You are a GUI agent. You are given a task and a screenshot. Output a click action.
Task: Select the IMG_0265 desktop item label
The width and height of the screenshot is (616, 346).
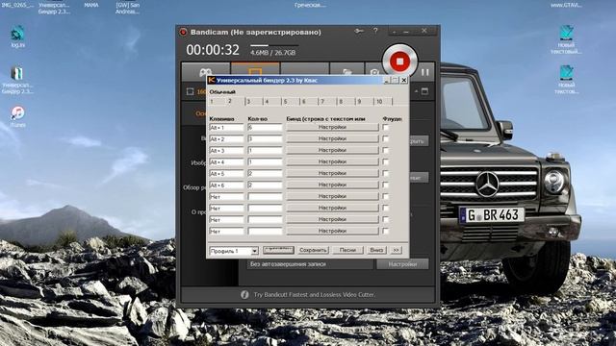click(x=17, y=6)
